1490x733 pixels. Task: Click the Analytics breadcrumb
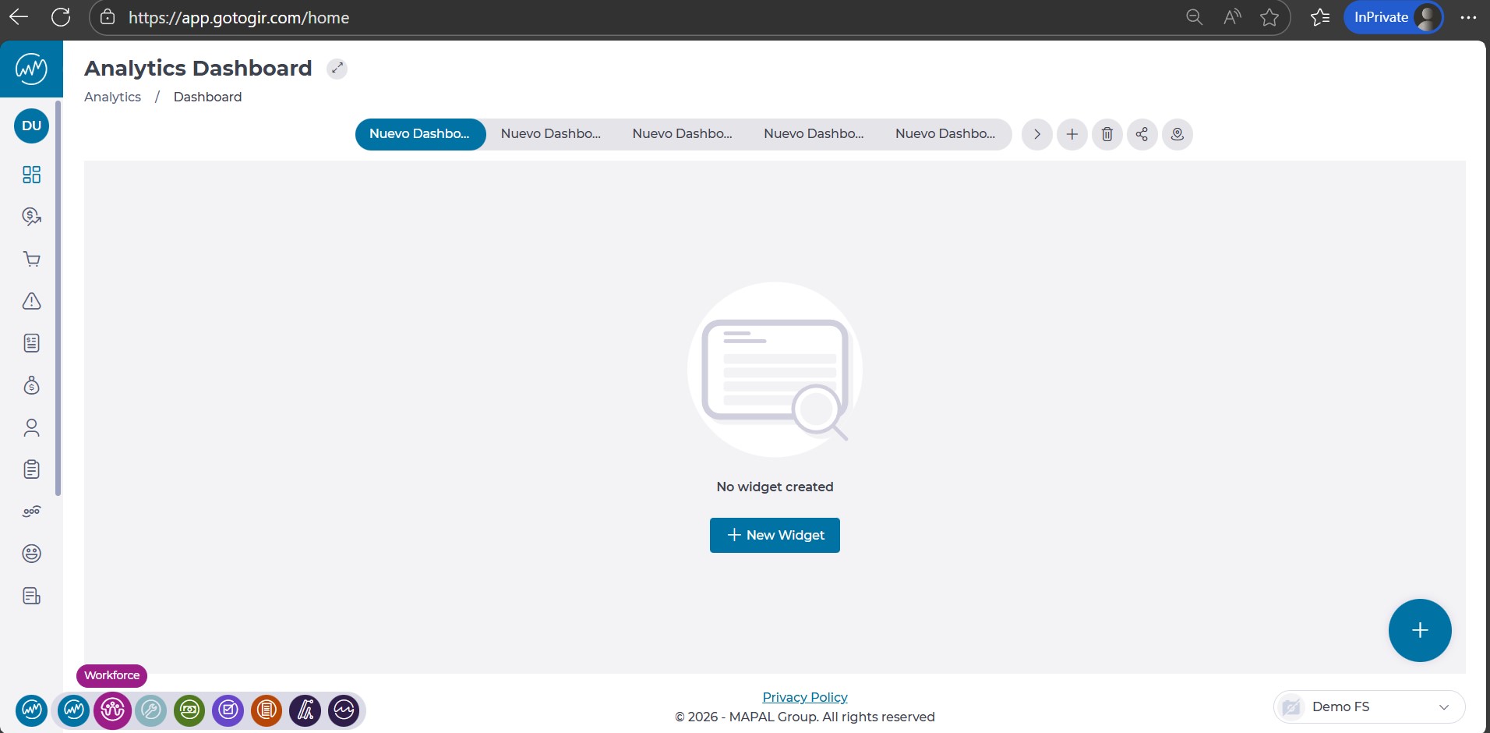112,97
